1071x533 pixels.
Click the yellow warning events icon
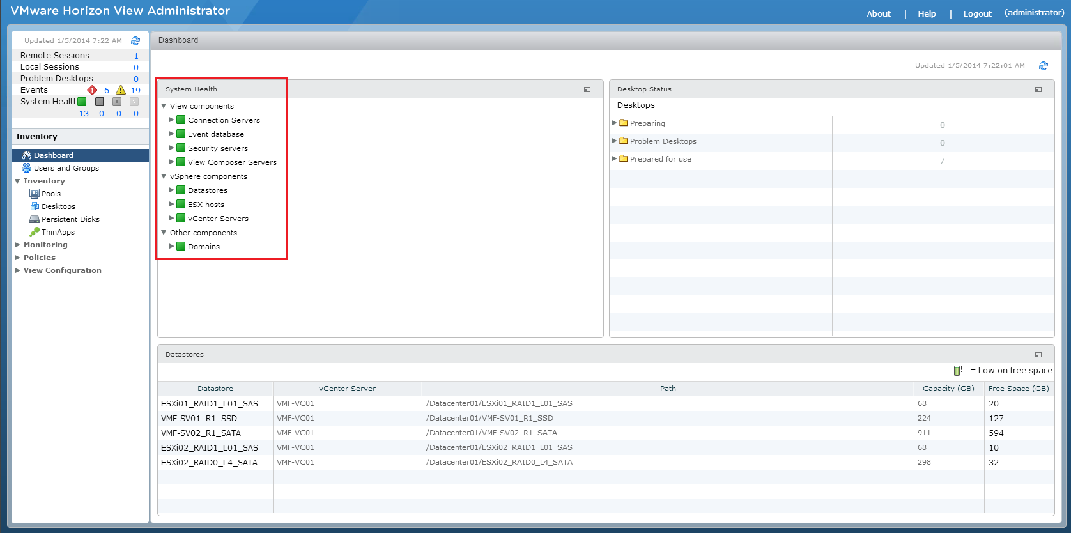pyautogui.click(x=121, y=90)
